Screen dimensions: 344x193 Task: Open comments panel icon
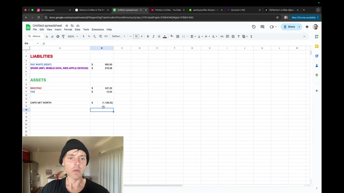click(262, 27)
